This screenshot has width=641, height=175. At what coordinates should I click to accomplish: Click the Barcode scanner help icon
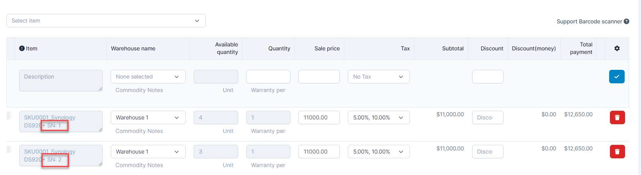pyautogui.click(x=627, y=21)
